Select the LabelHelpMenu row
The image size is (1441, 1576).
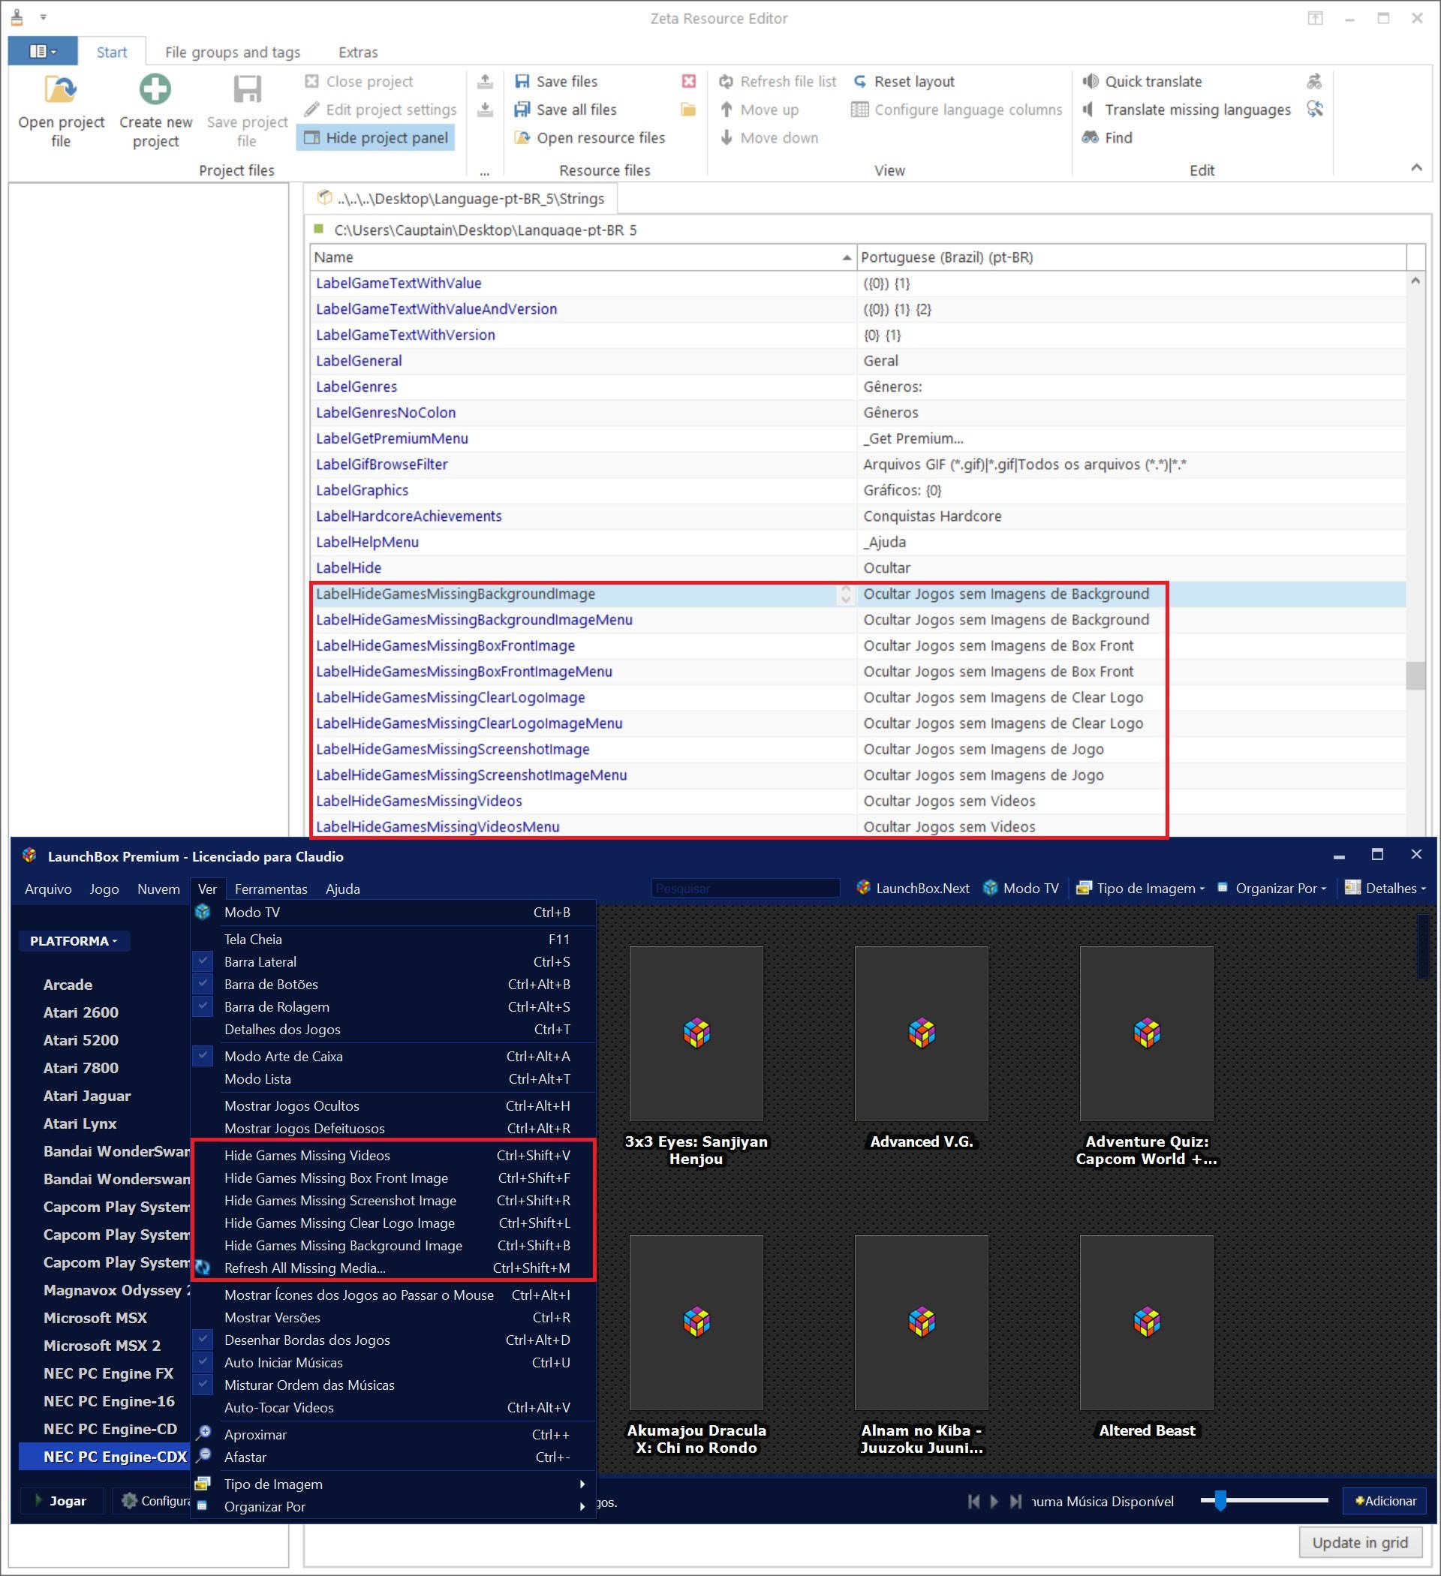(x=857, y=542)
